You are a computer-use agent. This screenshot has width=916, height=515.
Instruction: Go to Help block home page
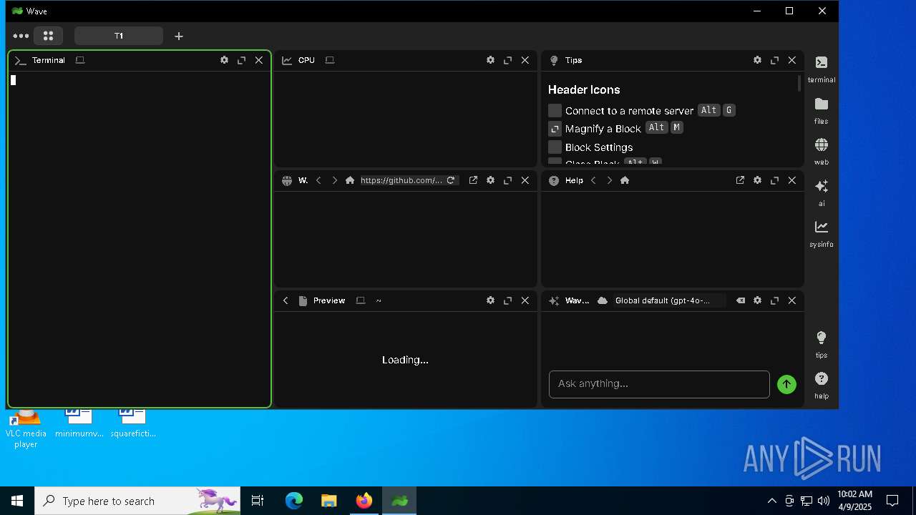625,180
